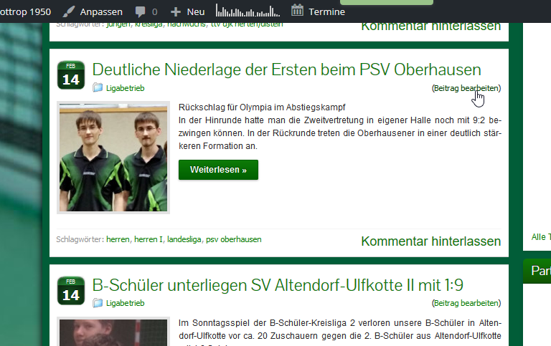This screenshot has height=346, width=551.
Task: Click Feb 14 date badge of PSV Oberhausen post
Action: [71, 75]
